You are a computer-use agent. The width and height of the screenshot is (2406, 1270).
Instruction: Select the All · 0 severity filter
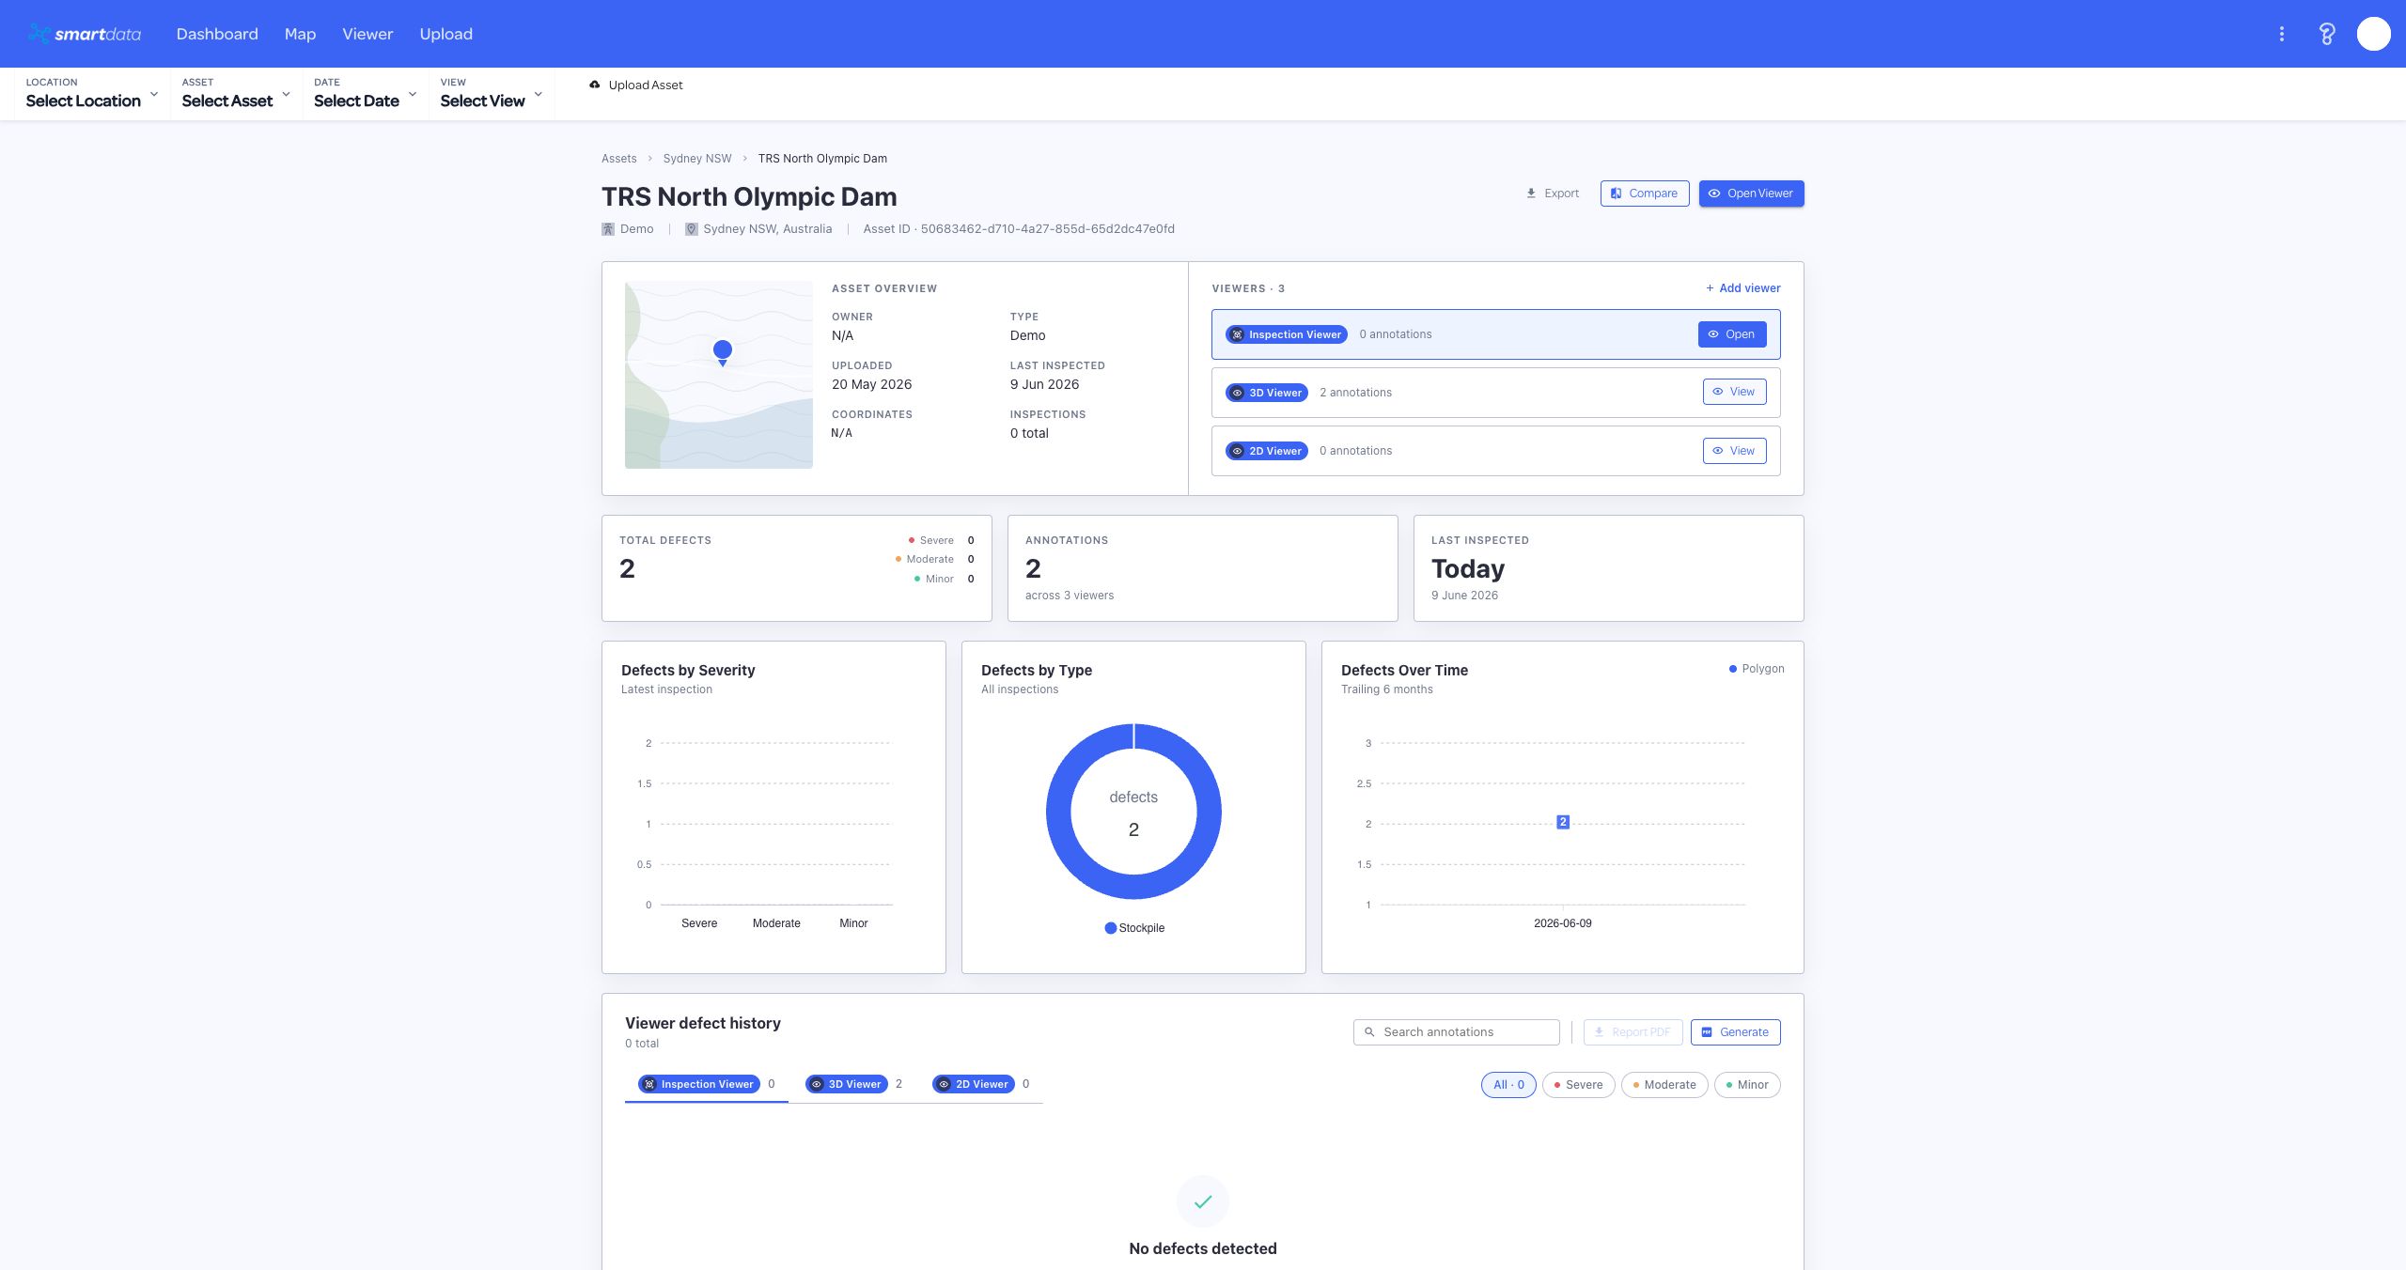(1508, 1085)
